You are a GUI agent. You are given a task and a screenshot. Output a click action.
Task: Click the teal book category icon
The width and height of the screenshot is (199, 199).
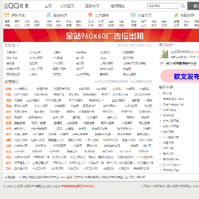133,15
